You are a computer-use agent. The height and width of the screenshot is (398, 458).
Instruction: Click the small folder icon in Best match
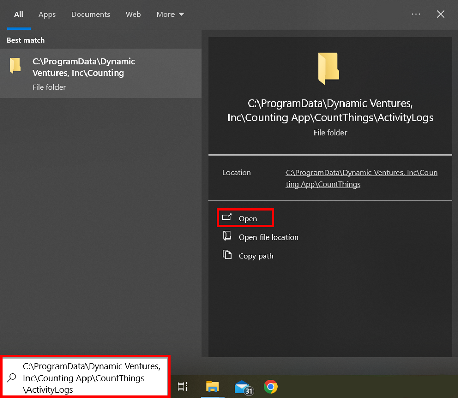pyautogui.click(x=15, y=66)
